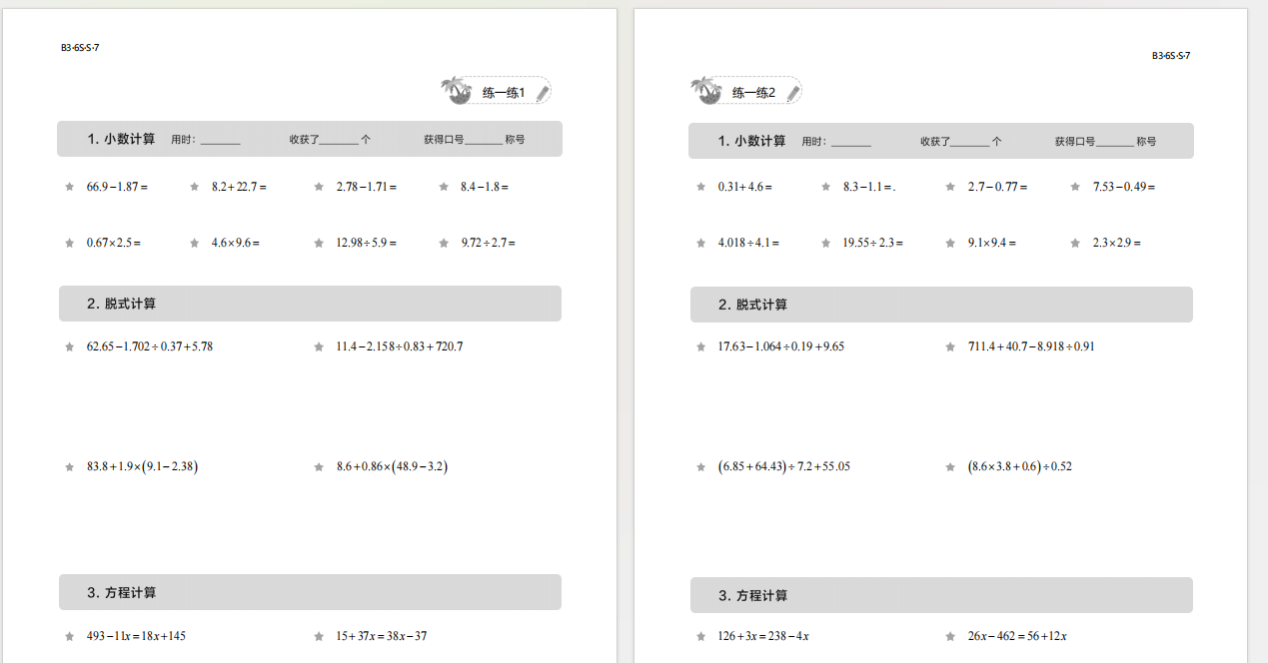Click the B3-6S-S-7 code on left page
This screenshot has width=1268, height=663.
click(x=80, y=47)
